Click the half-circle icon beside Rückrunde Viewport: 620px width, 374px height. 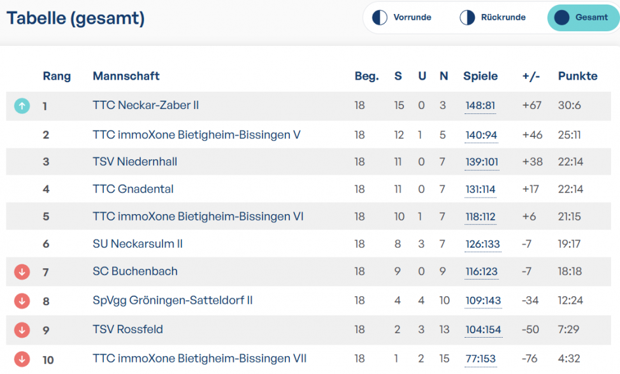(x=467, y=17)
